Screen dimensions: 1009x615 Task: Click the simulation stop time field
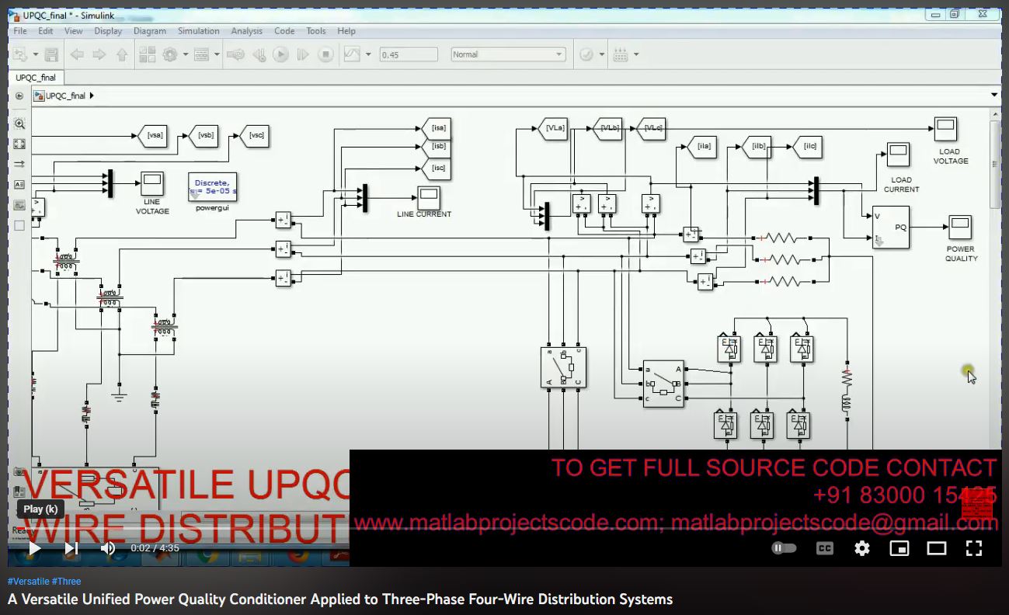click(409, 54)
